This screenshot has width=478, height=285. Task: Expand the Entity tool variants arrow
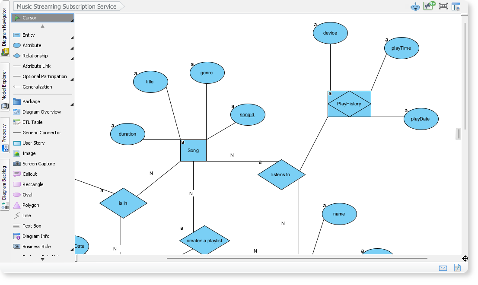coord(72,37)
